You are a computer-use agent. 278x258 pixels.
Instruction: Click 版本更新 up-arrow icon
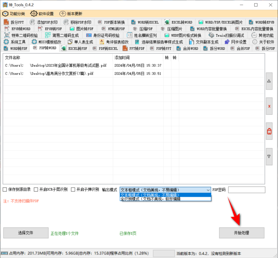[x=63, y=14]
